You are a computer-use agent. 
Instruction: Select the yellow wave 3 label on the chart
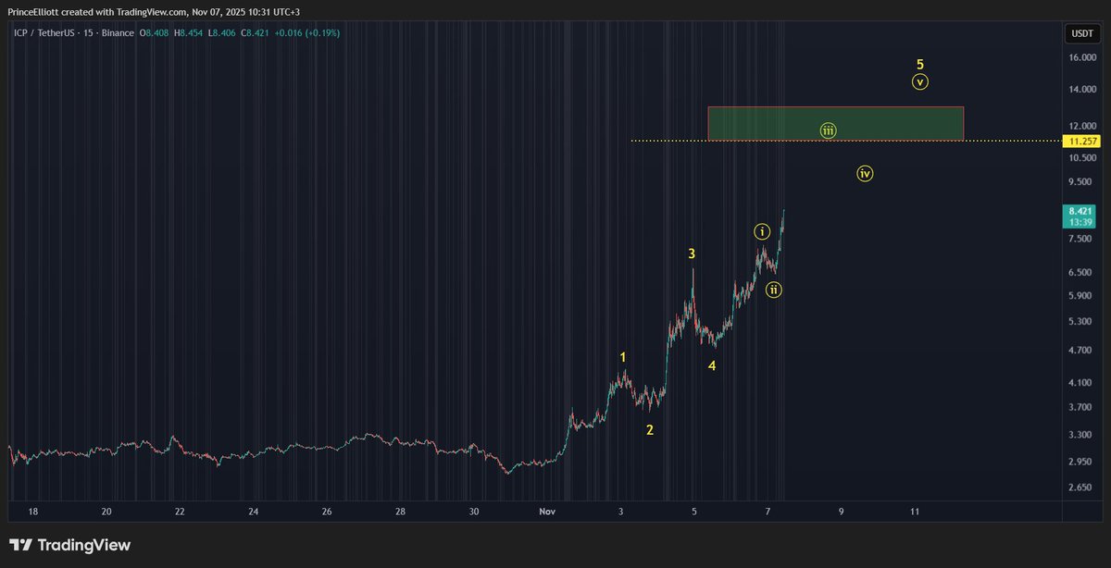coord(692,253)
